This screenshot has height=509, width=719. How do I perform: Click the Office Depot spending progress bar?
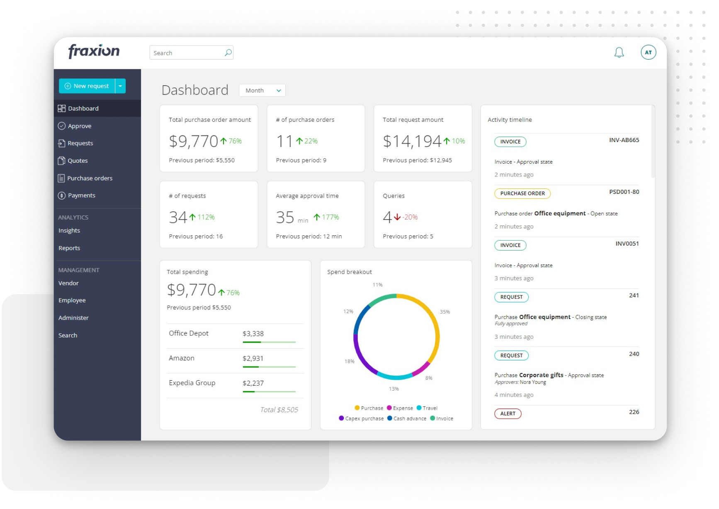(269, 343)
